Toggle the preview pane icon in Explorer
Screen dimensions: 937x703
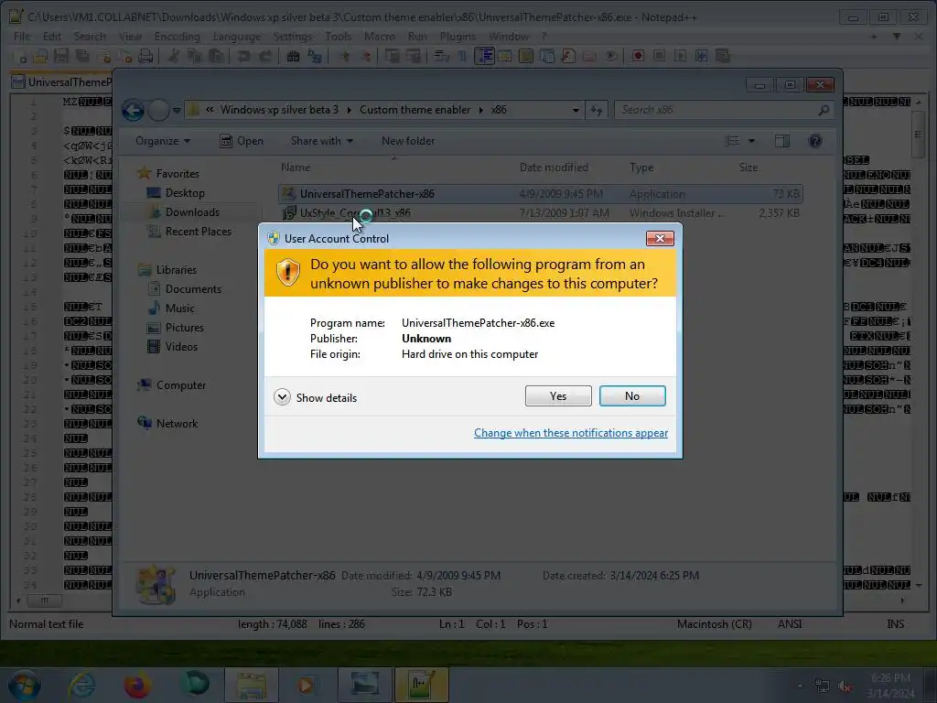coord(781,141)
